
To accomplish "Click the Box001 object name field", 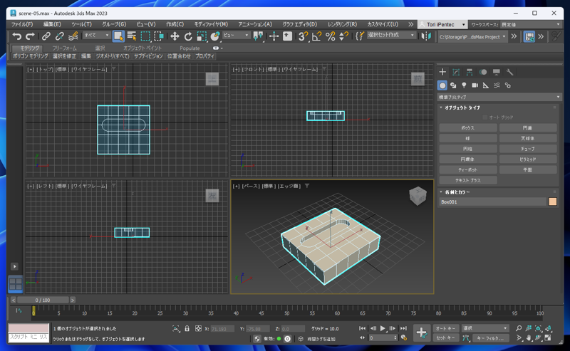I will 492,201.
